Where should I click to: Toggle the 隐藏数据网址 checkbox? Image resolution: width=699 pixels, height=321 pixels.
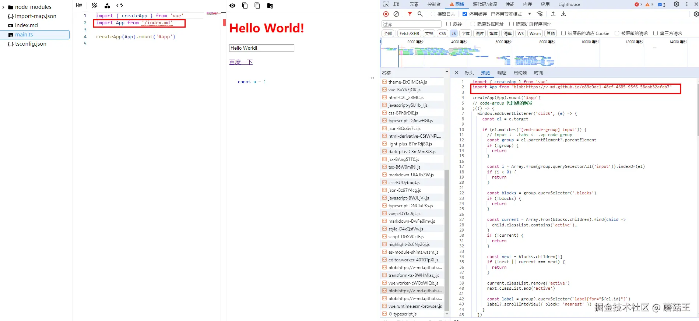click(473, 24)
